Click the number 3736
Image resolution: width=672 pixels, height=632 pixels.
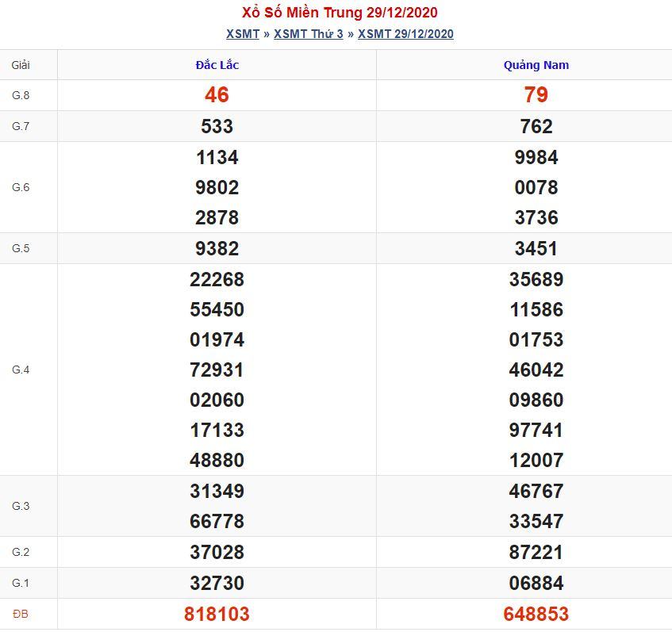(536, 217)
